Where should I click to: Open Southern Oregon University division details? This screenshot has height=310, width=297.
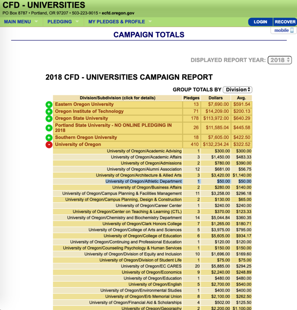86,137
